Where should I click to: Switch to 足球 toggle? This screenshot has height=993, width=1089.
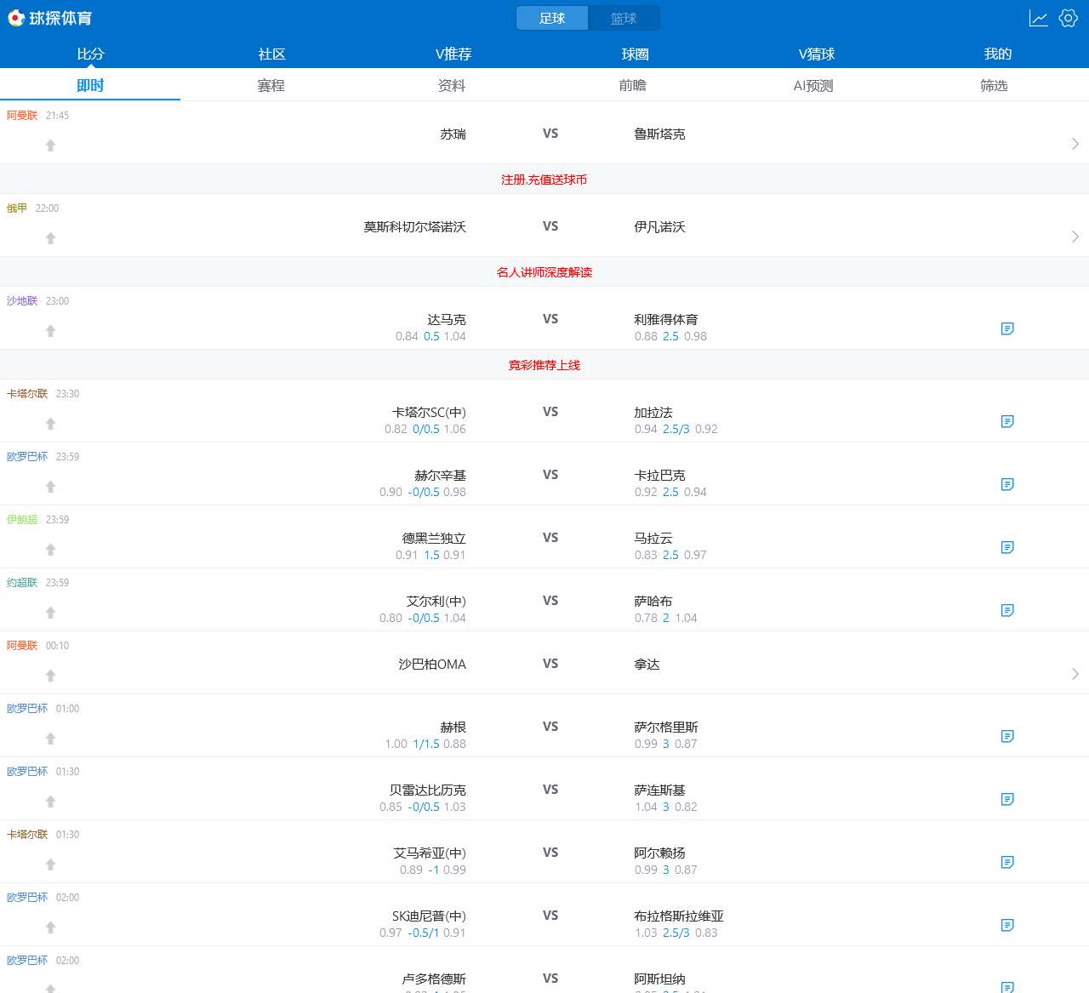552,19
